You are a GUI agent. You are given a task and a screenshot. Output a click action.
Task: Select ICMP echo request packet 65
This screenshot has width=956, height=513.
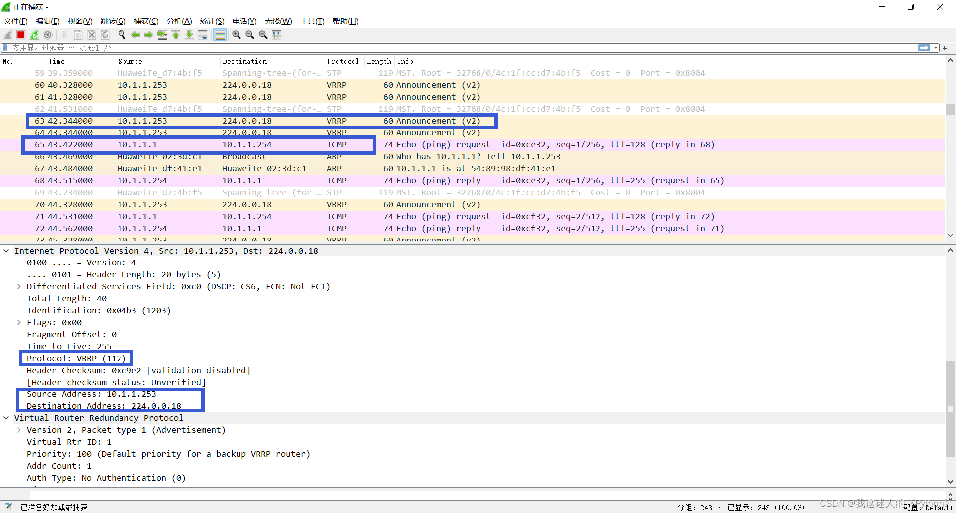point(199,144)
